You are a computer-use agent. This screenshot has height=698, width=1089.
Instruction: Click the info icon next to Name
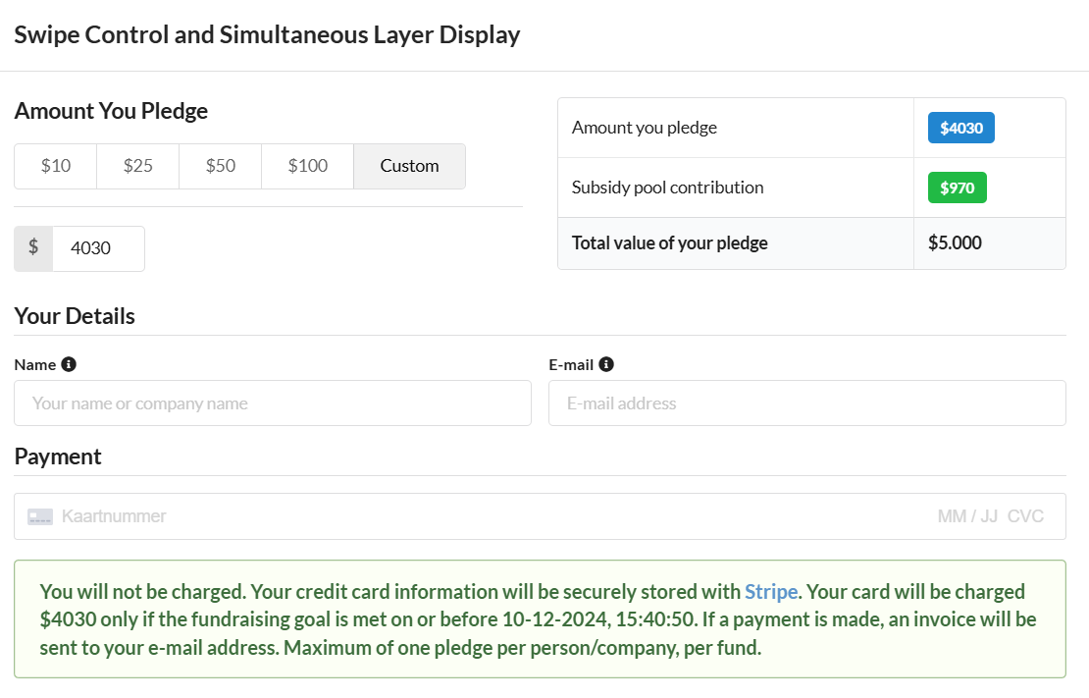pyautogui.click(x=69, y=364)
